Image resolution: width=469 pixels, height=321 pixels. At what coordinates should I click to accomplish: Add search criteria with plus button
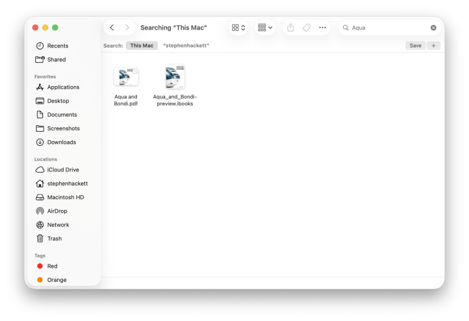coord(433,46)
